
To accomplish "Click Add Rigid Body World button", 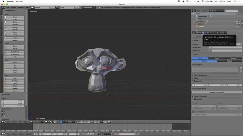I will click(217, 93).
